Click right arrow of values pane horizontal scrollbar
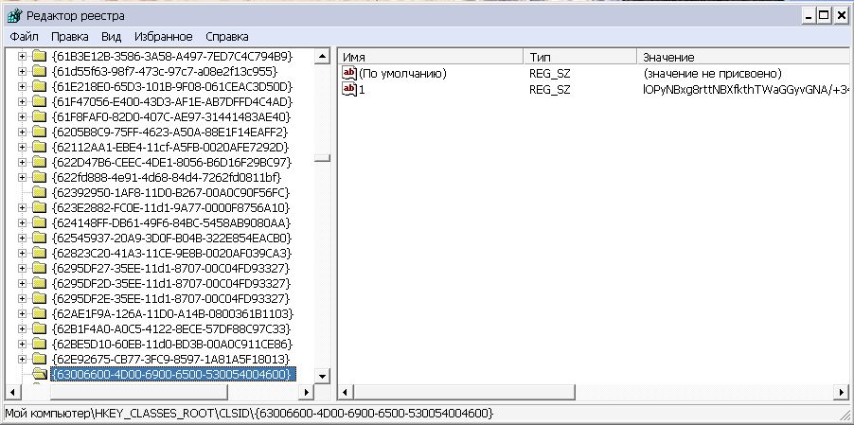This screenshot has width=854, height=425. click(x=839, y=392)
